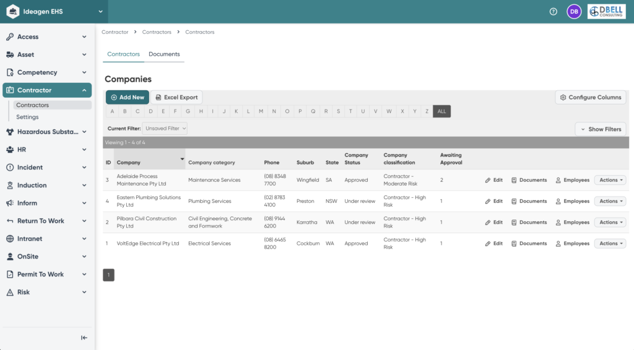Select the Contractors tab

coord(123,54)
